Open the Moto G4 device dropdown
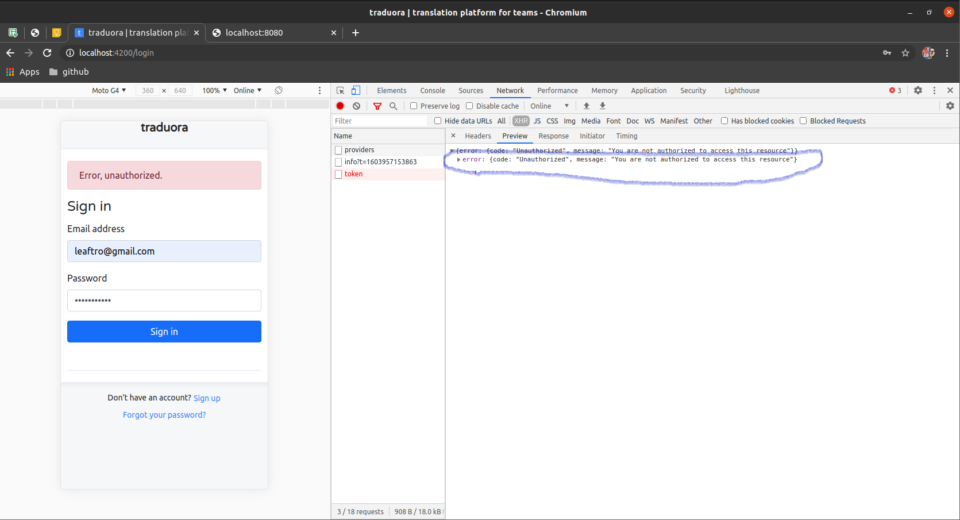Image resolution: width=960 pixels, height=520 pixels. pos(109,90)
